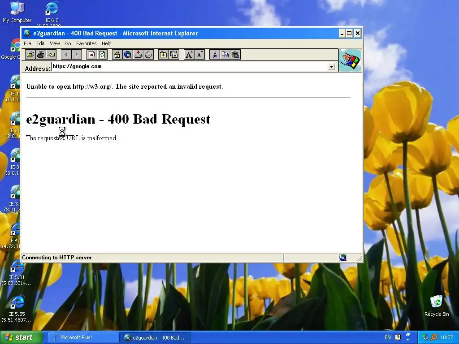Screen dimensions: 459x344
Task: Click the language bar help question icon
Action: 398,338
